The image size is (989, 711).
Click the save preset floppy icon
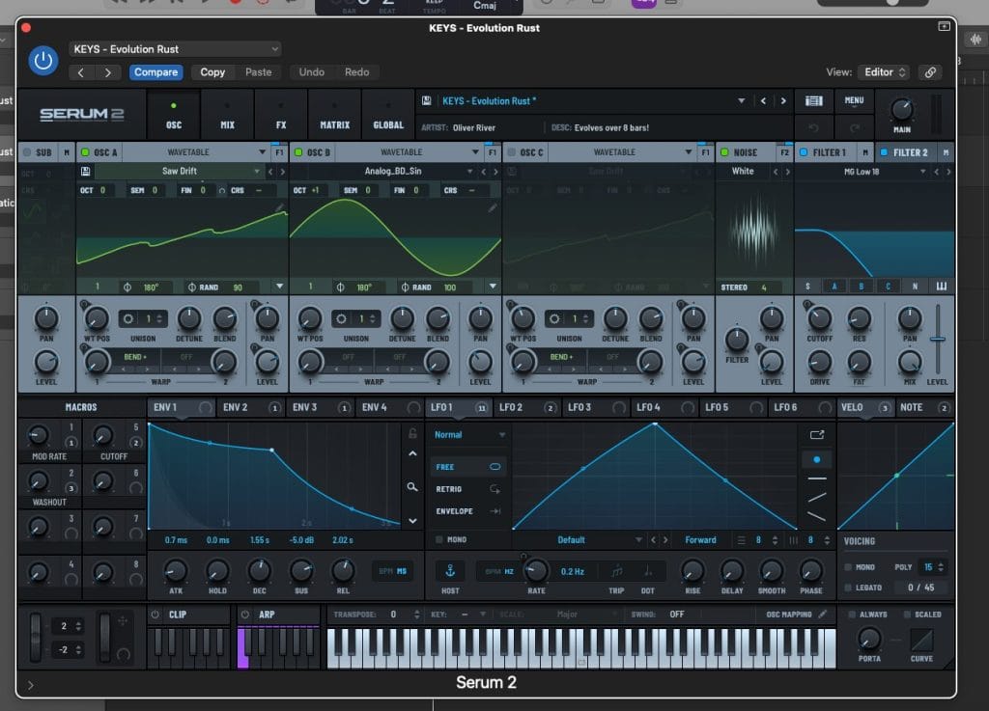(426, 100)
